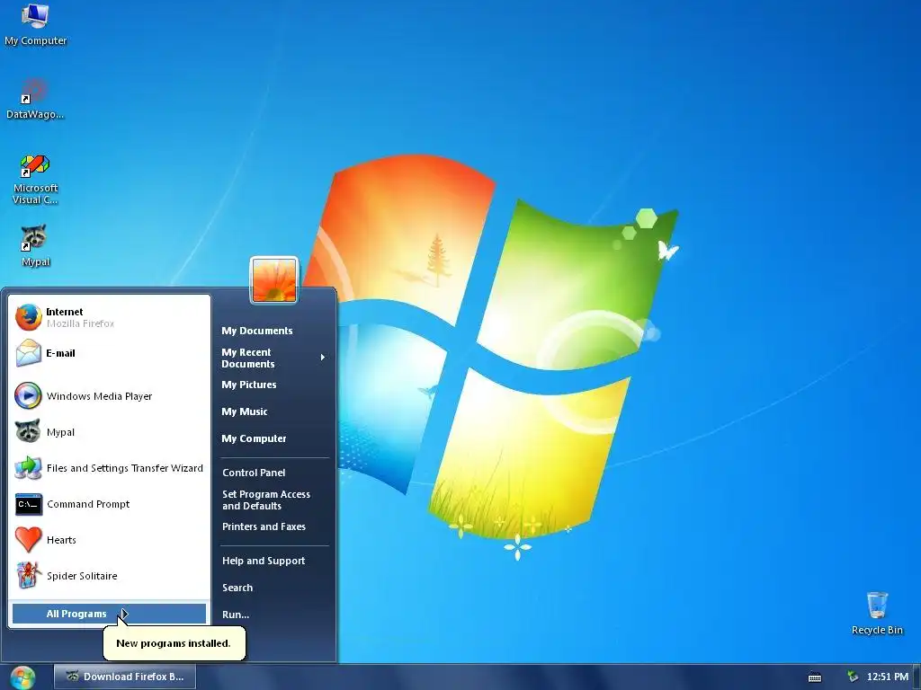
Task: Open the Run... dialog
Action: pos(236,615)
